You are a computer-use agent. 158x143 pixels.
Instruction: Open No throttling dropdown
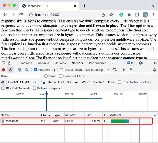click(x=98, y=70)
